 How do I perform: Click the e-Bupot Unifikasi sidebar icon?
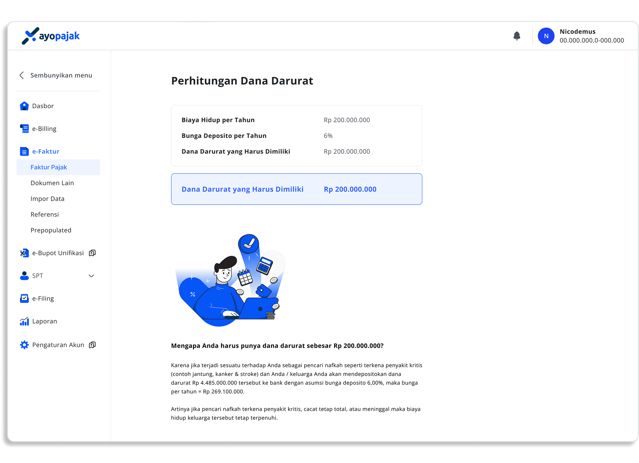[24, 253]
